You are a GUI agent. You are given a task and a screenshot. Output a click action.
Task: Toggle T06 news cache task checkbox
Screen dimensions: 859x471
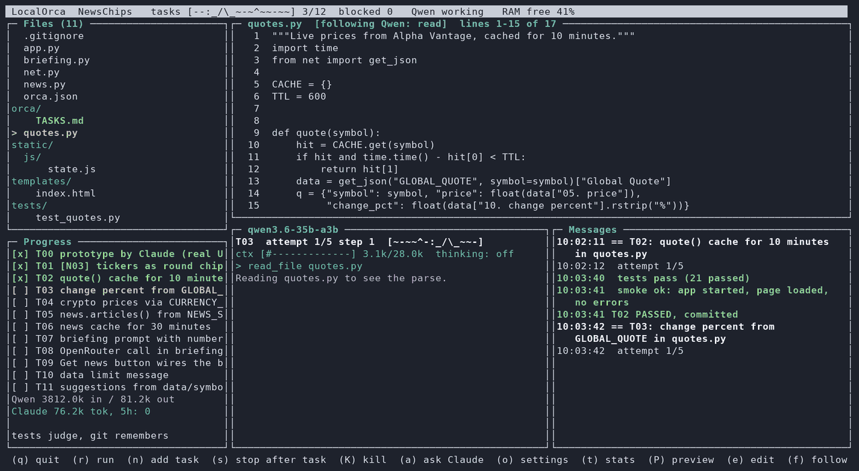[20, 326]
